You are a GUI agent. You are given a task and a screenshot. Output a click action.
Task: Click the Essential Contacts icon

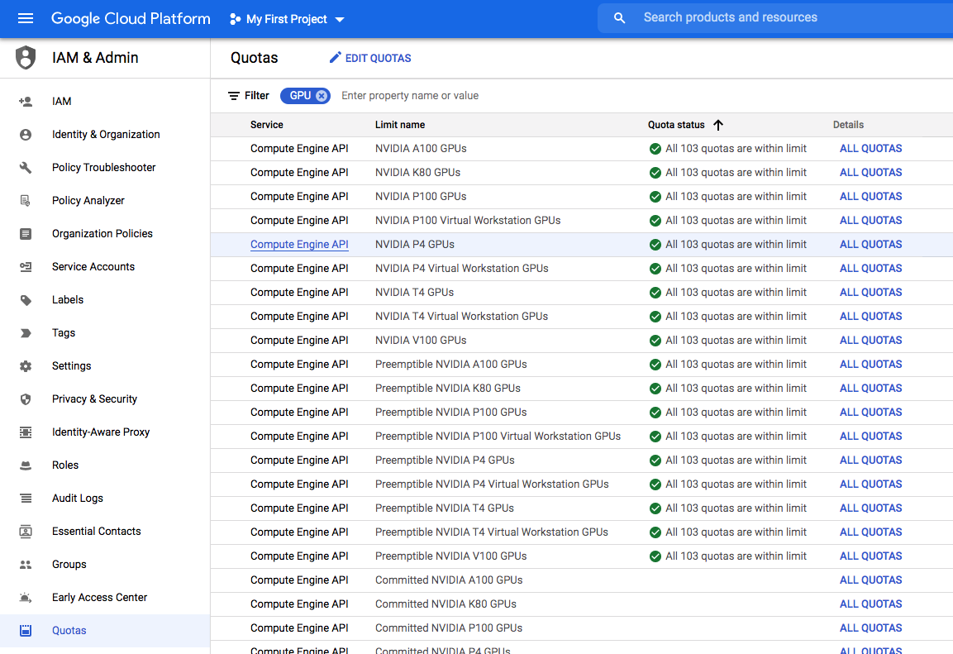click(26, 532)
